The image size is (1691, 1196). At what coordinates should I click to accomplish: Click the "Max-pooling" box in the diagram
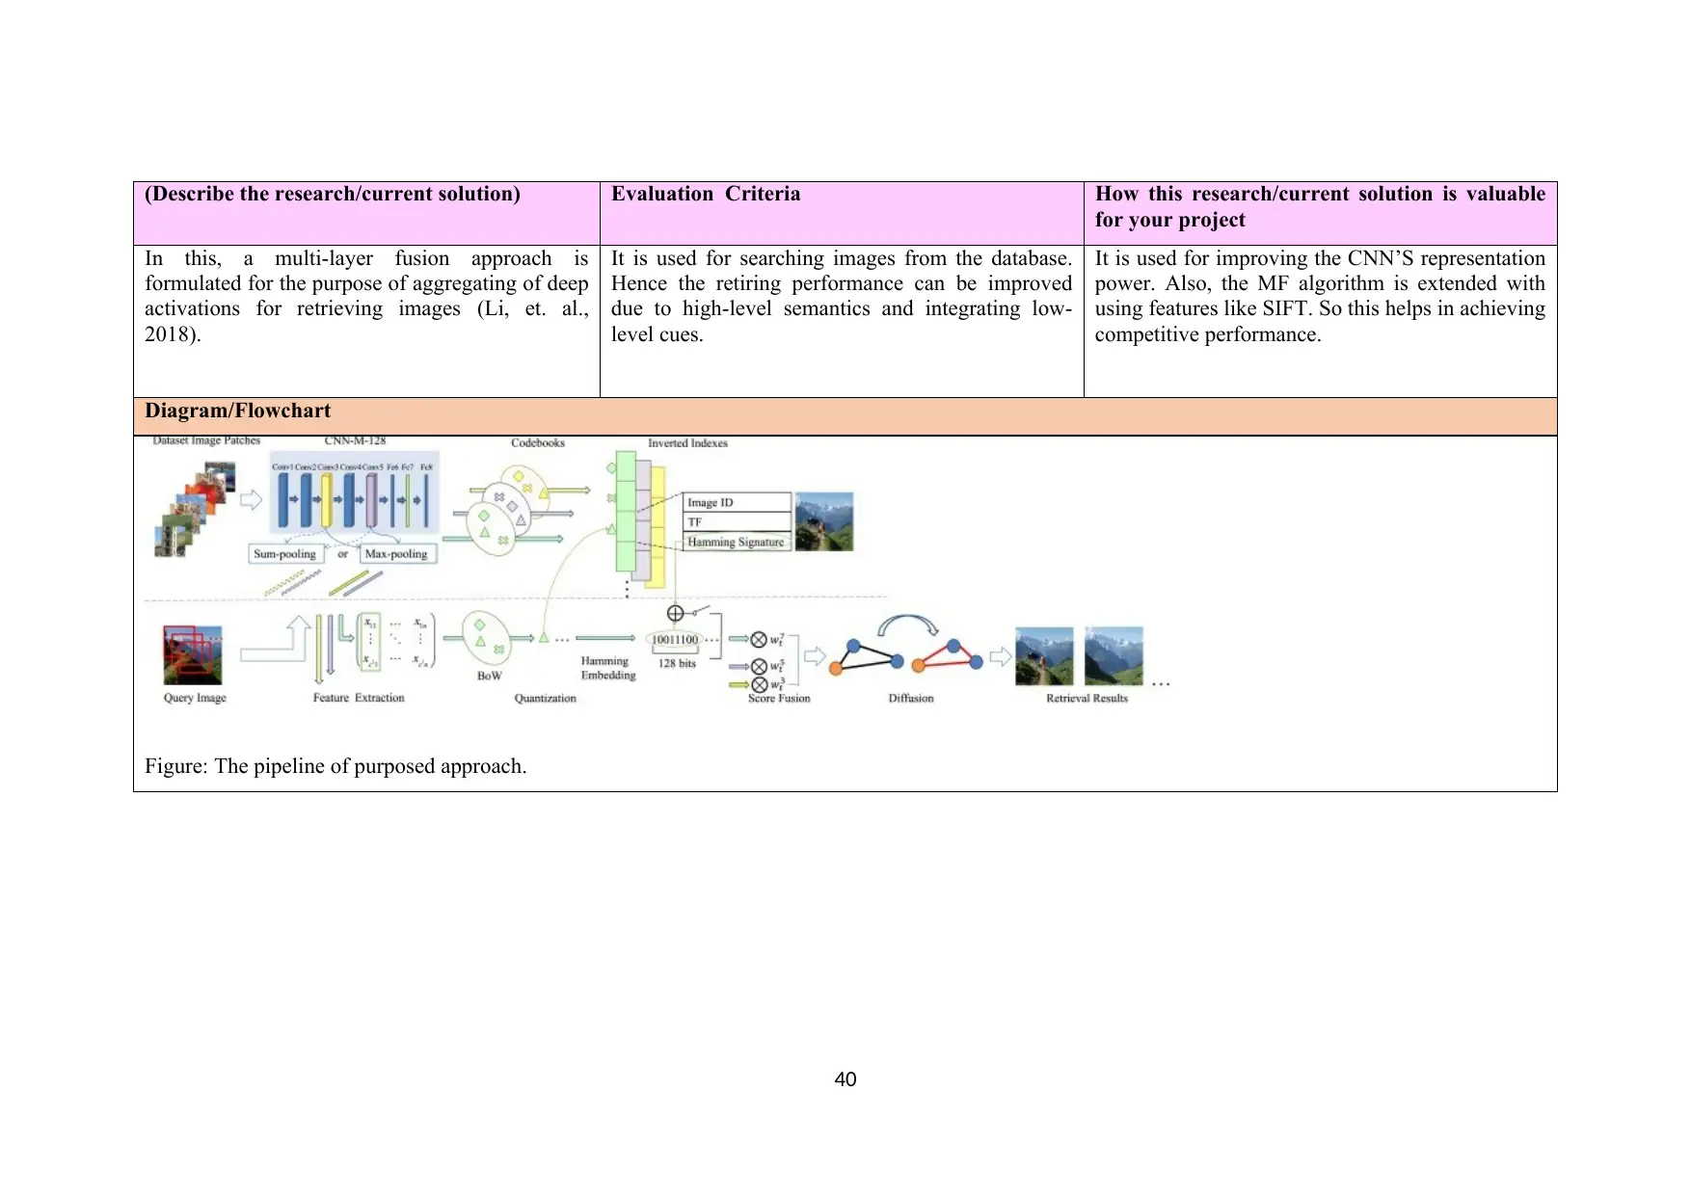point(396,554)
